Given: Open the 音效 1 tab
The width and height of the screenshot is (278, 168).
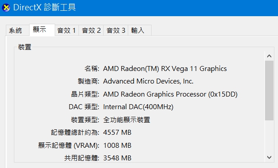Looking at the screenshot, I should 67,31.
